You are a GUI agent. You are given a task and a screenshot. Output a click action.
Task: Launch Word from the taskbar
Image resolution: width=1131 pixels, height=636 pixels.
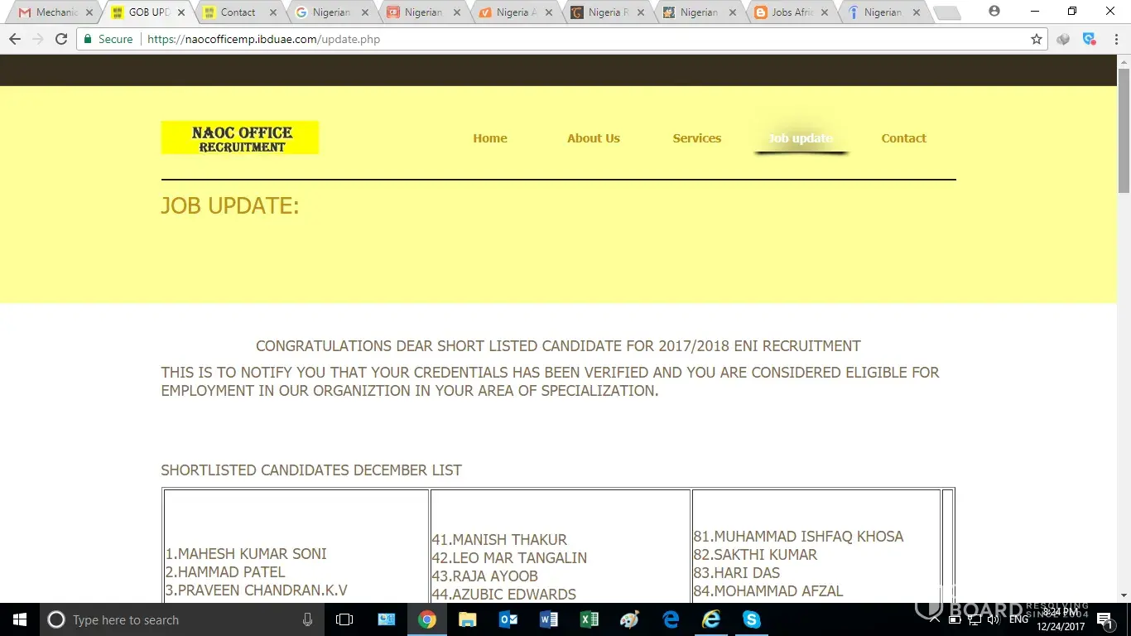point(549,619)
